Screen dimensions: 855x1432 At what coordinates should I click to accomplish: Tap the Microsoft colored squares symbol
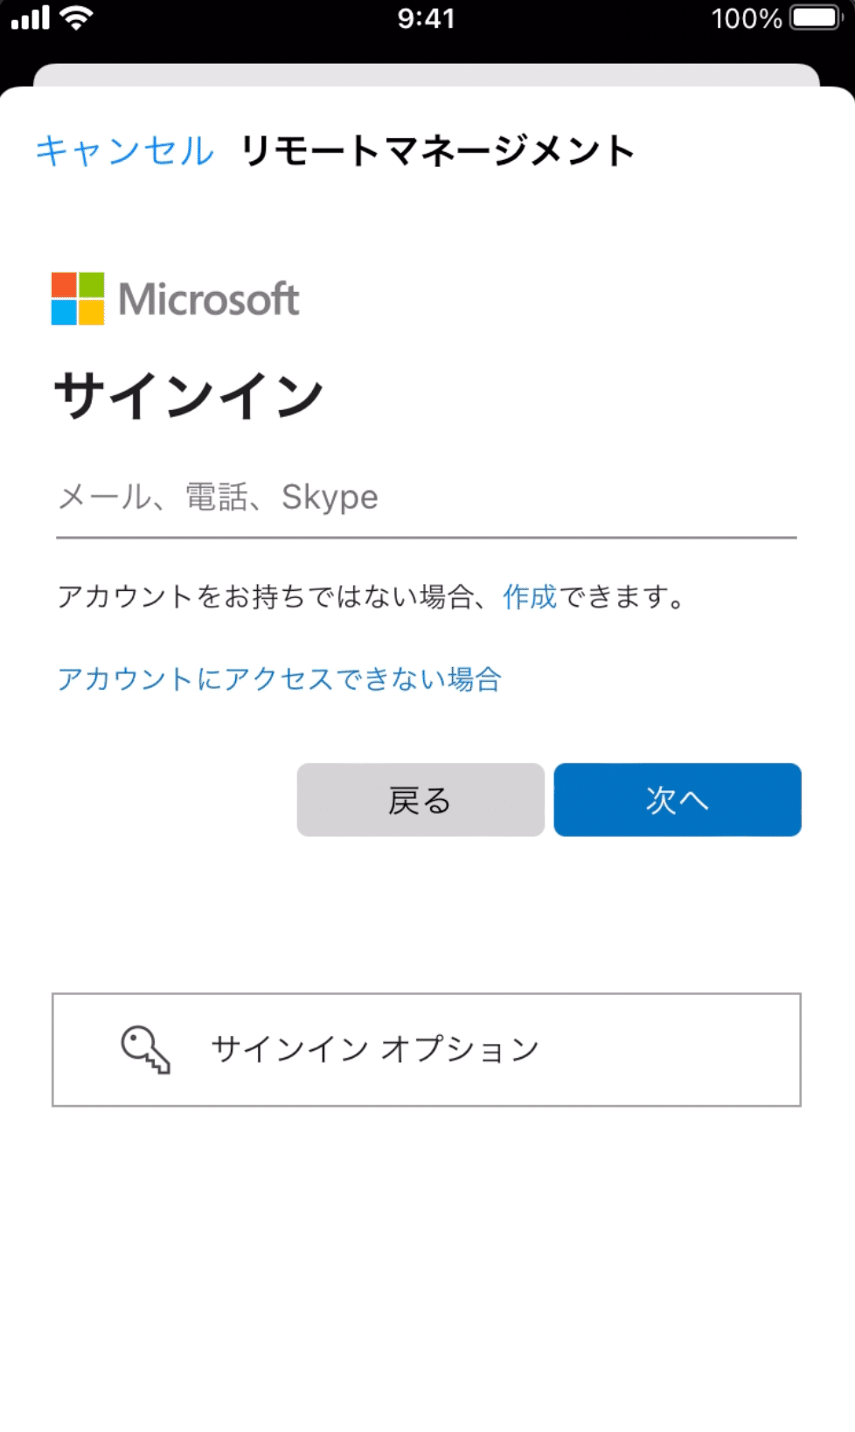[79, 299]
